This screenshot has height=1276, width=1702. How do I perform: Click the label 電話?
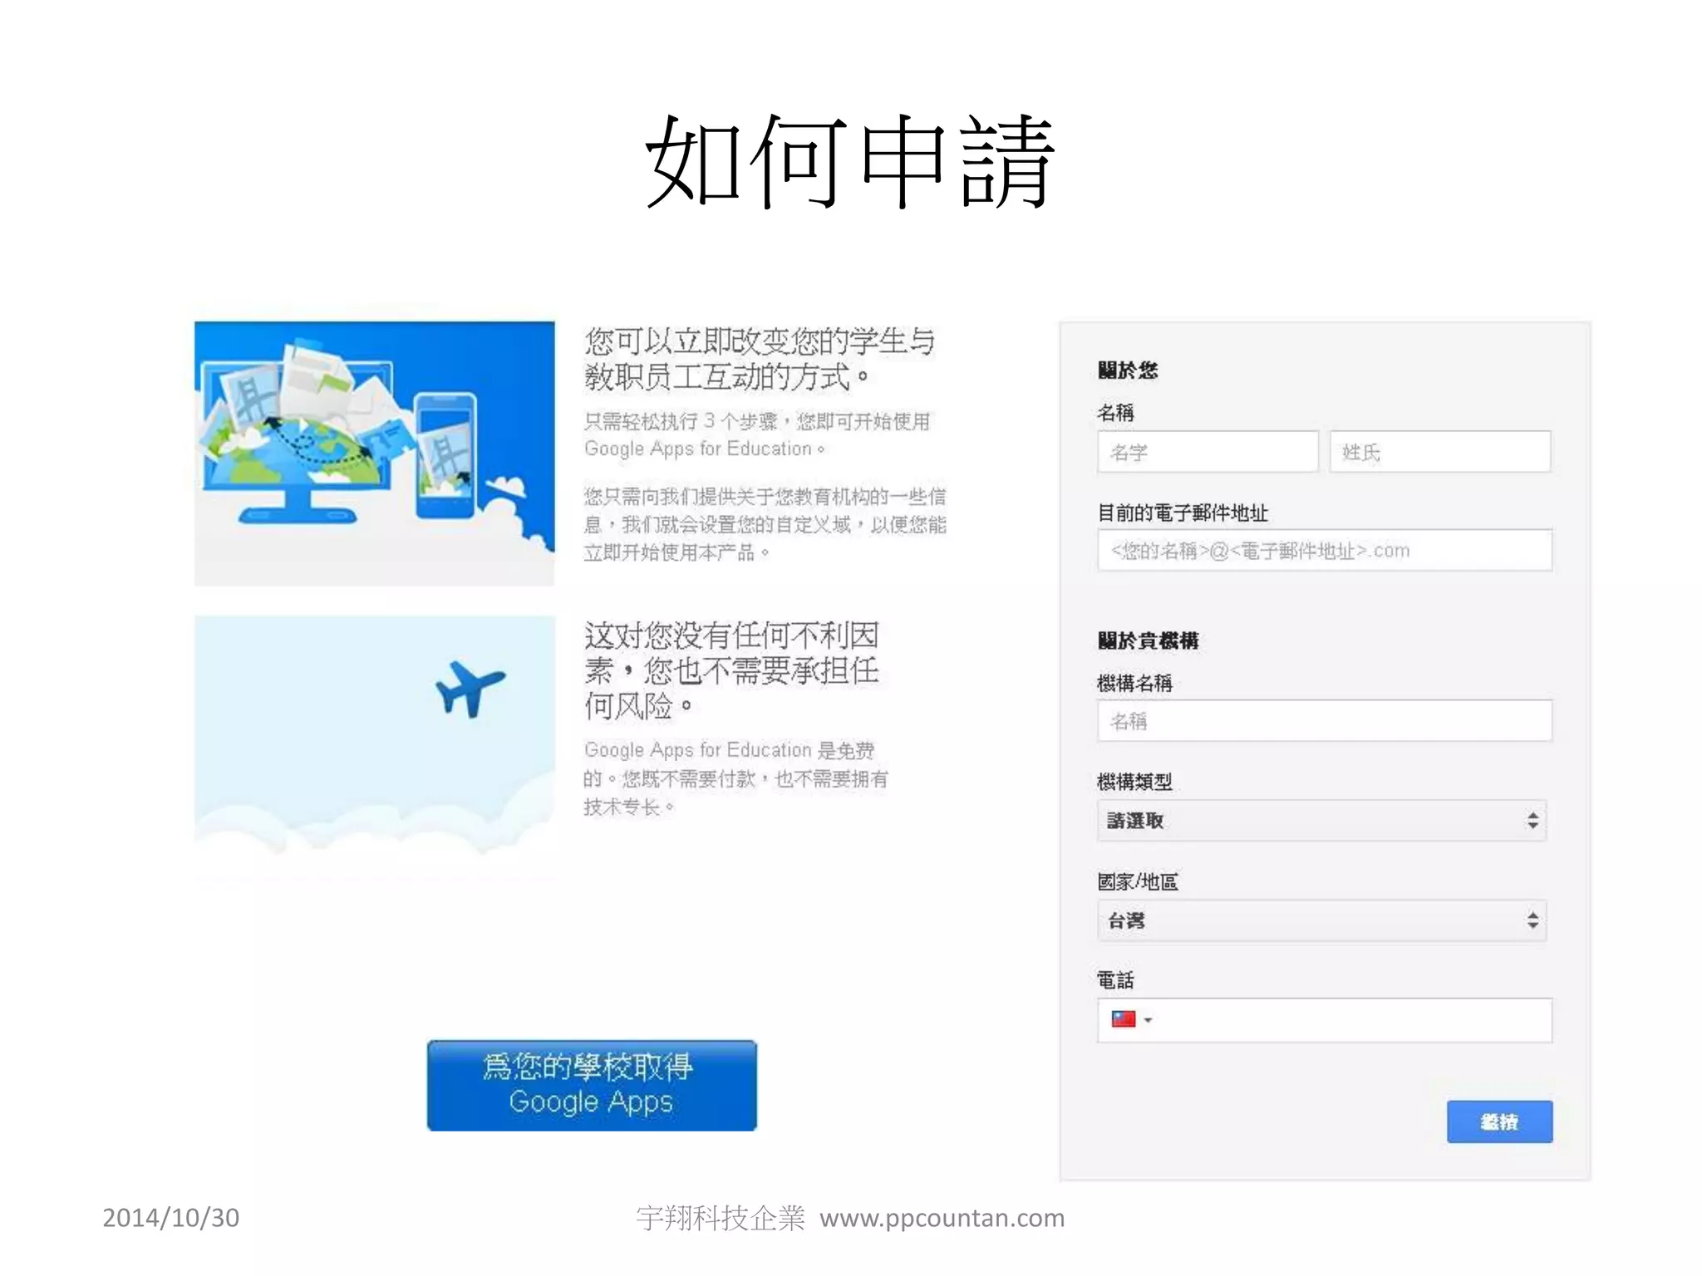(x=1115, y=980)
